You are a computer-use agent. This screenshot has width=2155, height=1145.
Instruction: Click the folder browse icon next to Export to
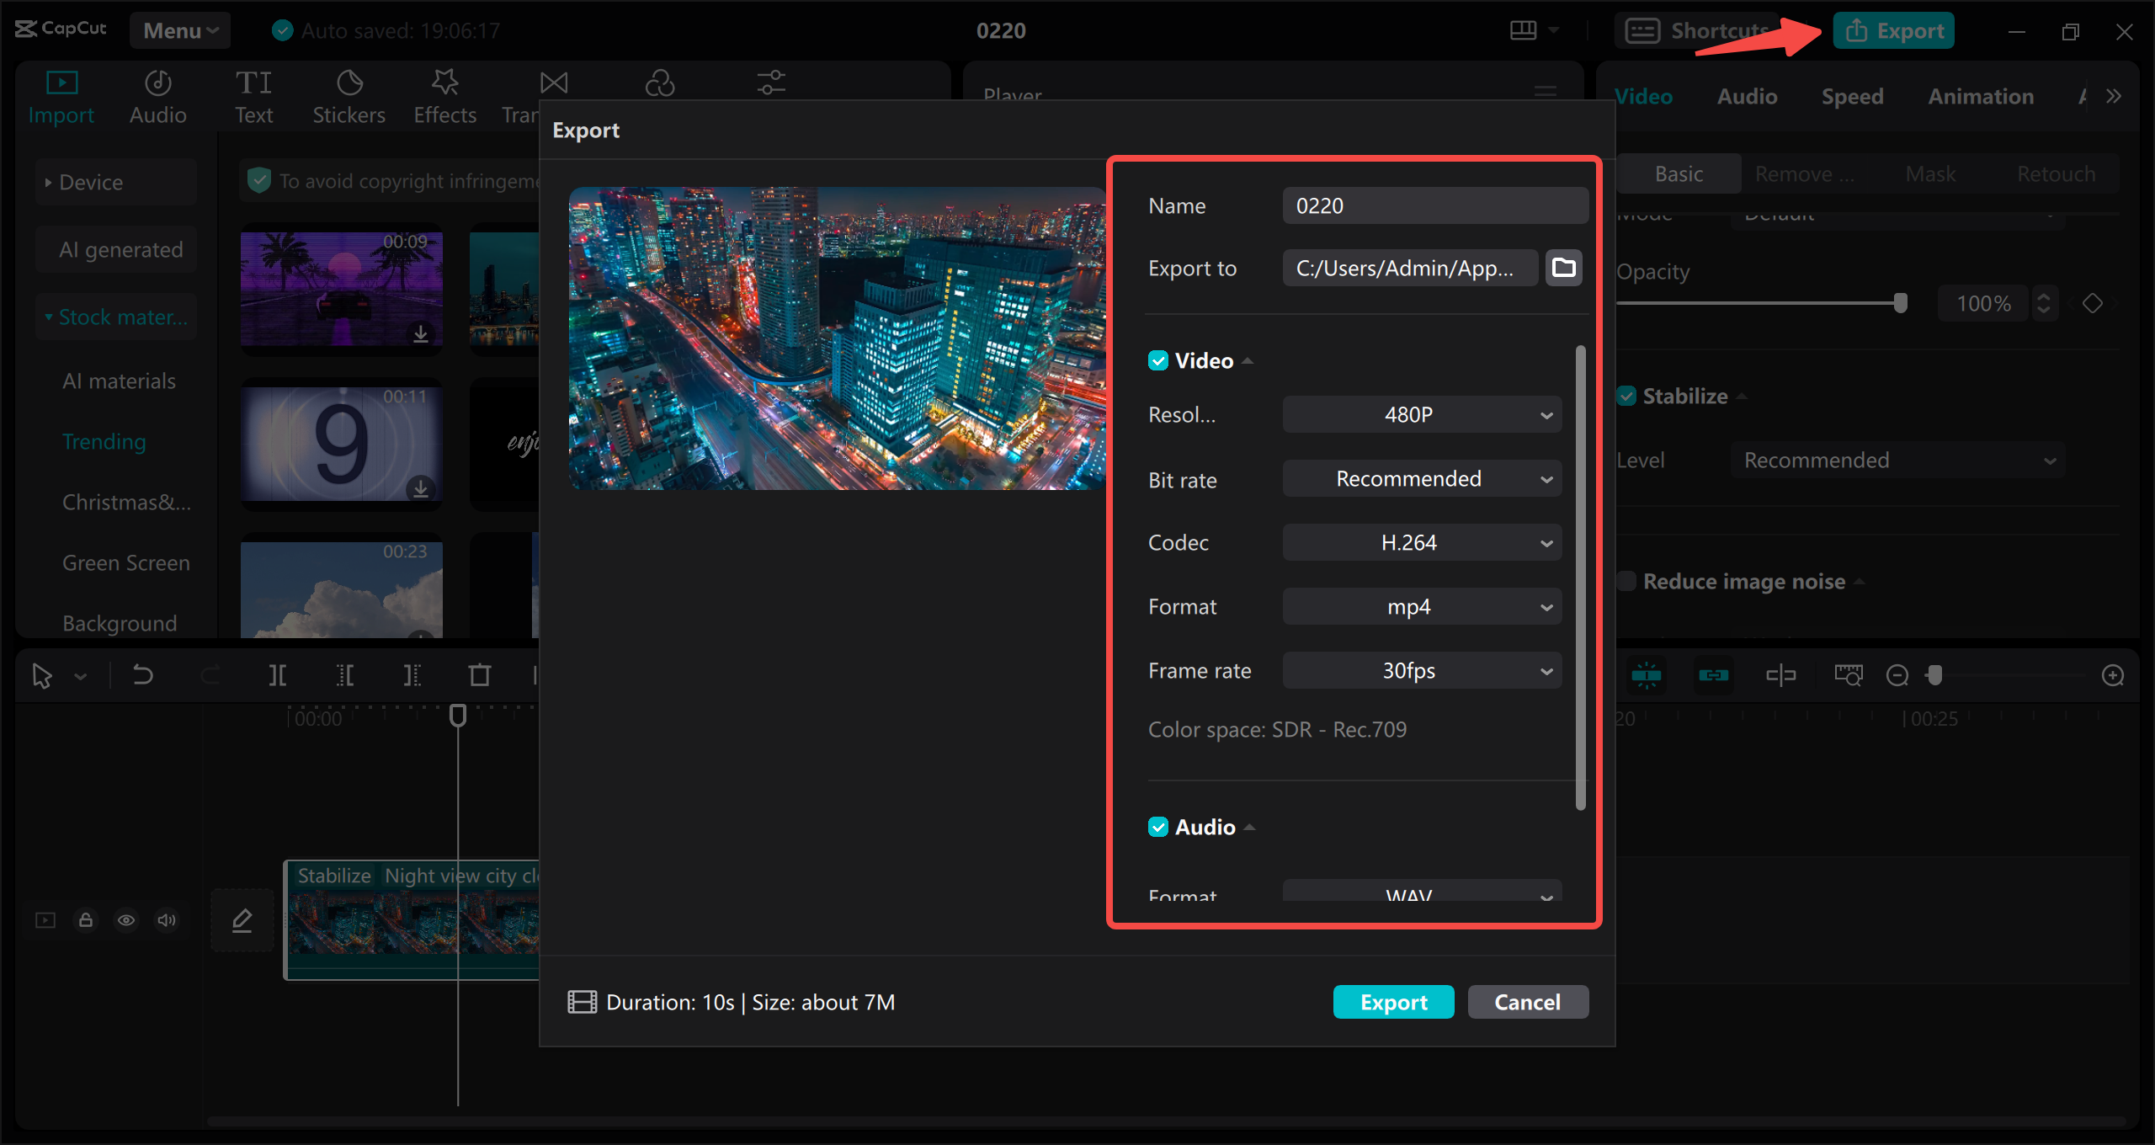(x=1563, y=268)
